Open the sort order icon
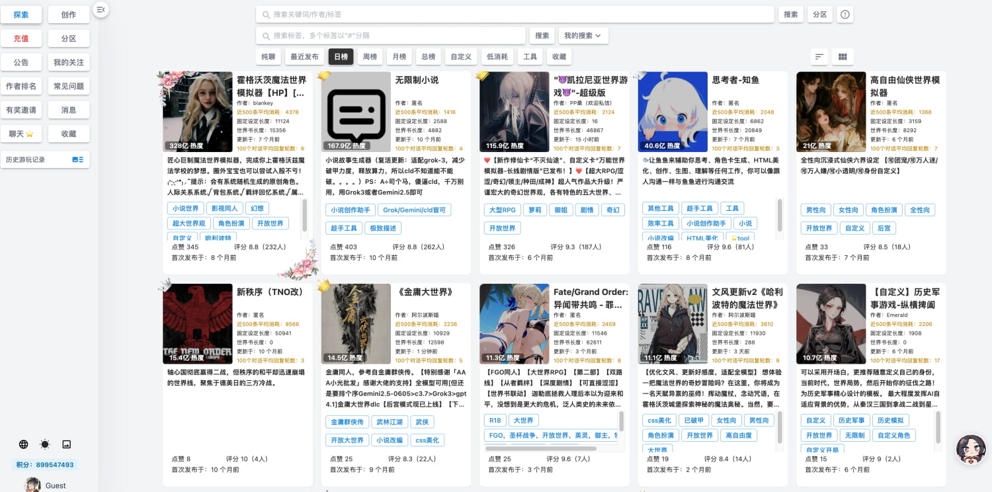This screenshot has height=492, width=992. point(819,57)
